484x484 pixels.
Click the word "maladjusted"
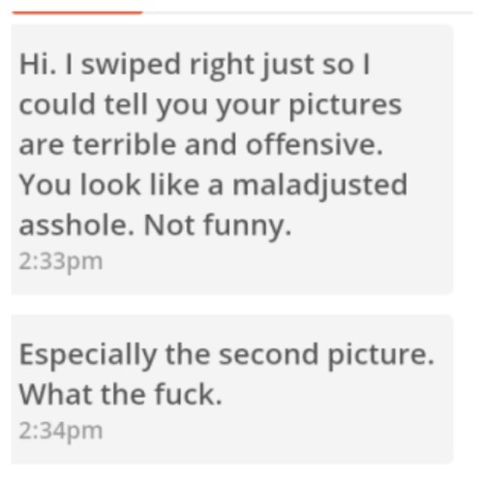tap(320, 186)
